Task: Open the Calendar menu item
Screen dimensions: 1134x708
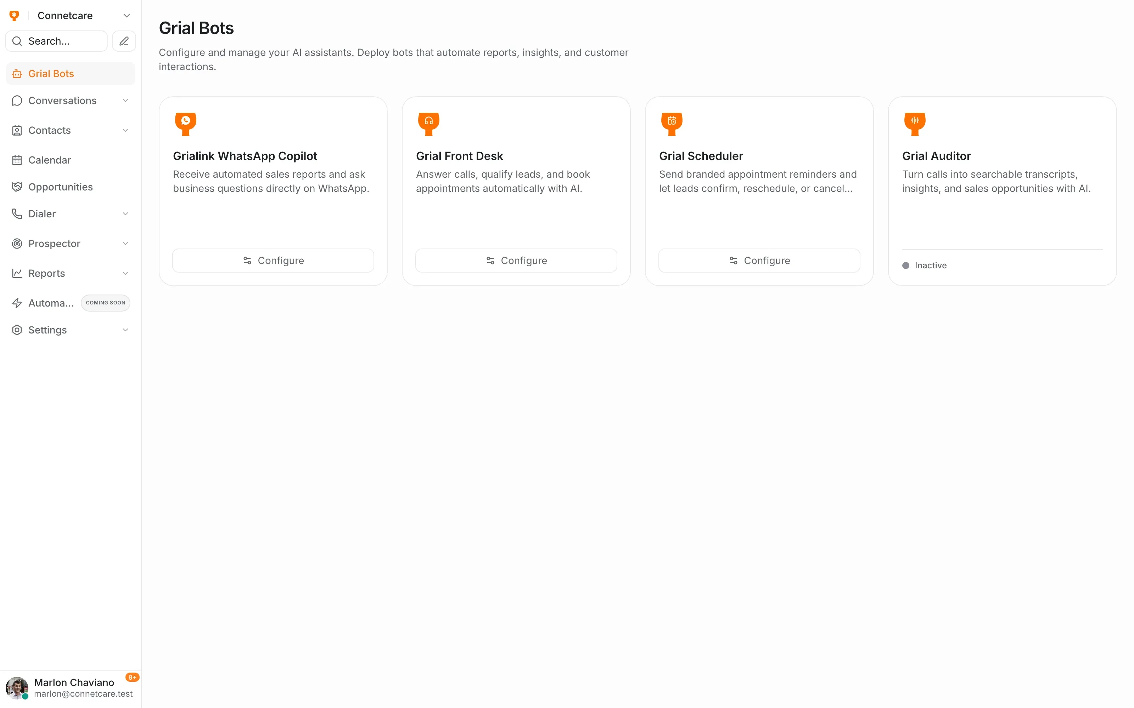Action: click(70, 160)
